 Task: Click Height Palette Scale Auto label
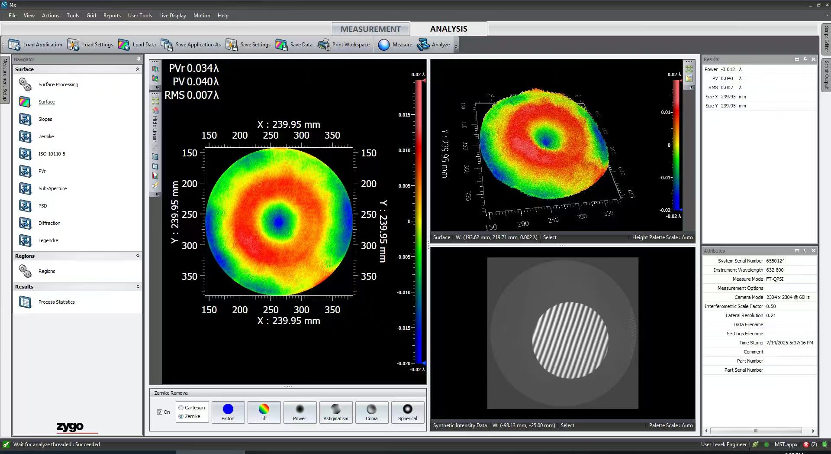click(662, 237)
